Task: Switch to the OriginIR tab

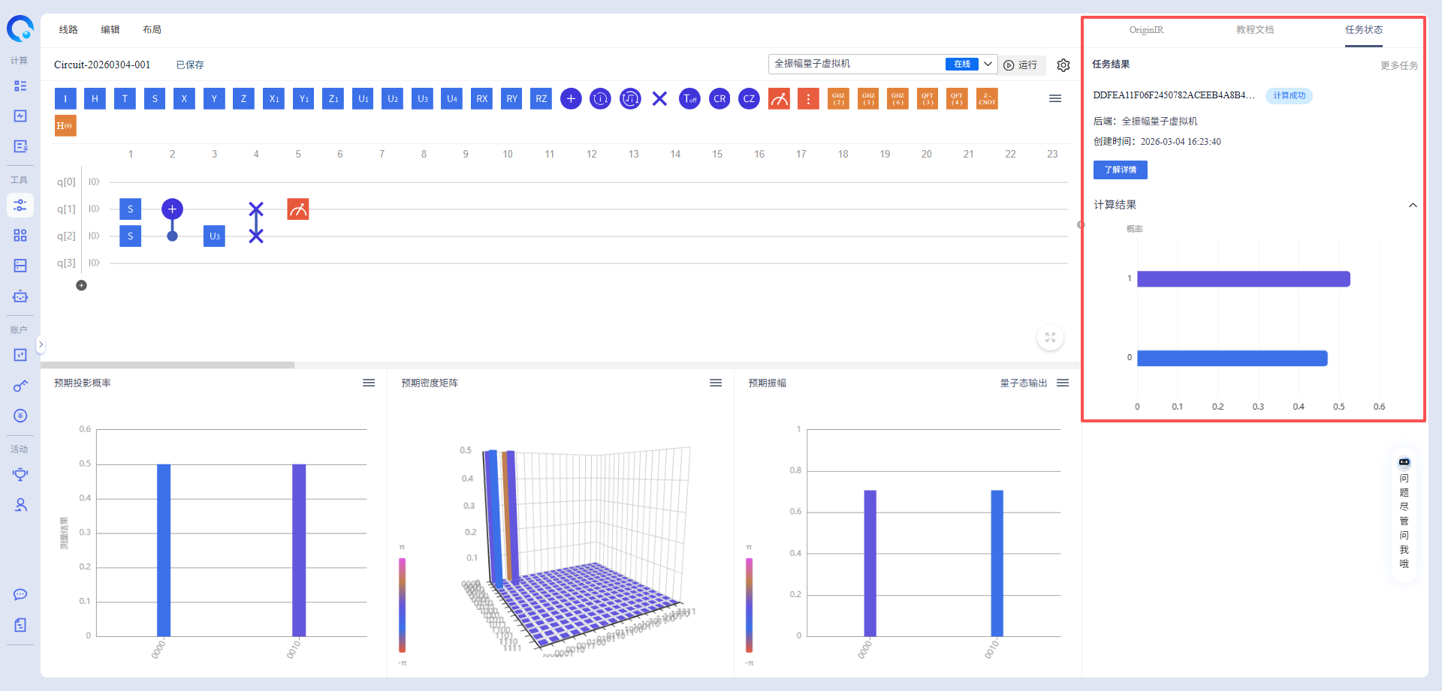Action: pyautogui.click(x=1146, y=30)
